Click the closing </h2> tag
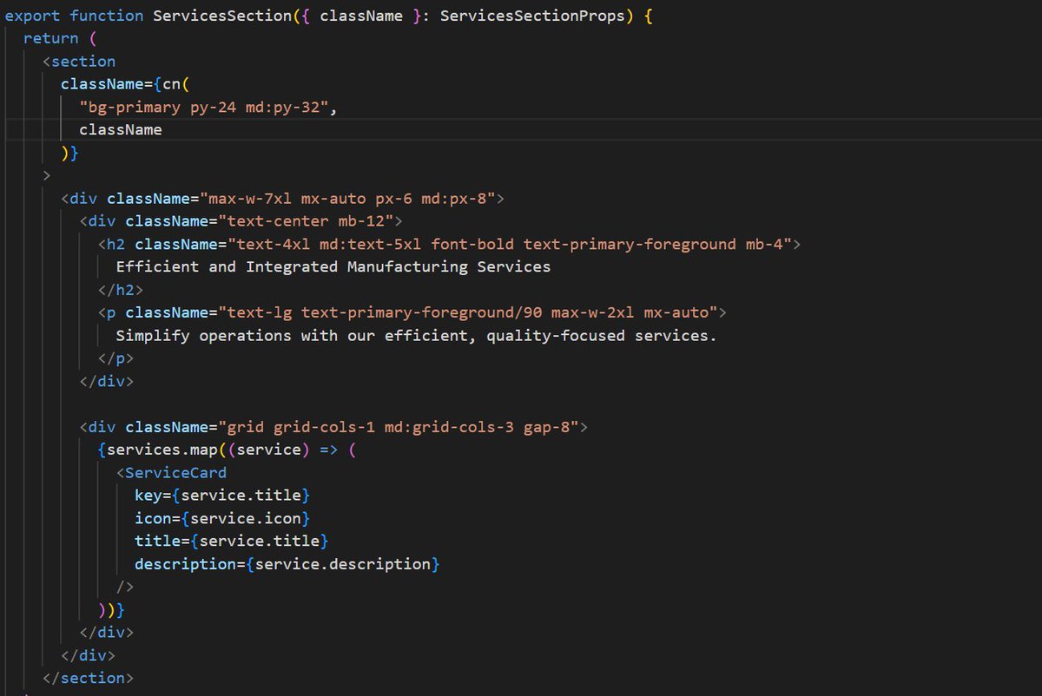This screenshot has height=696, width=1042. click(121, 290)
